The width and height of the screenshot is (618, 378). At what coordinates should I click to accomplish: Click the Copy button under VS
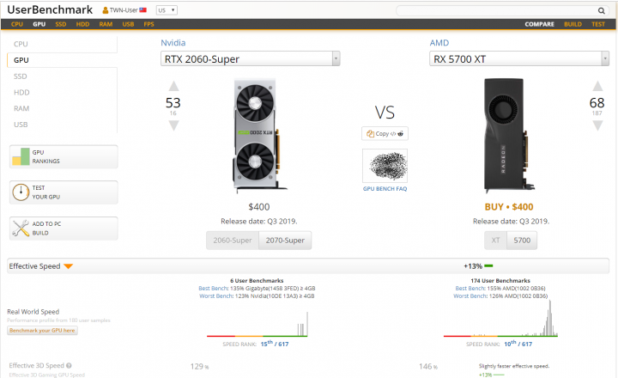385,133
